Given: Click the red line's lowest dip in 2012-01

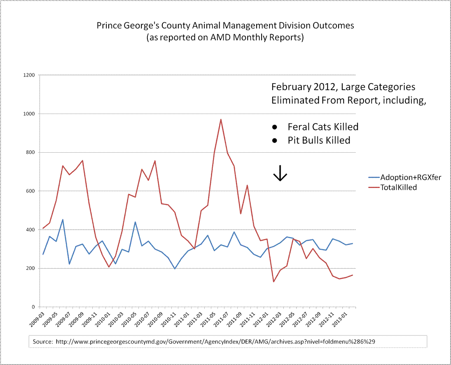Looking at the screenshot, I should [273, 281].
